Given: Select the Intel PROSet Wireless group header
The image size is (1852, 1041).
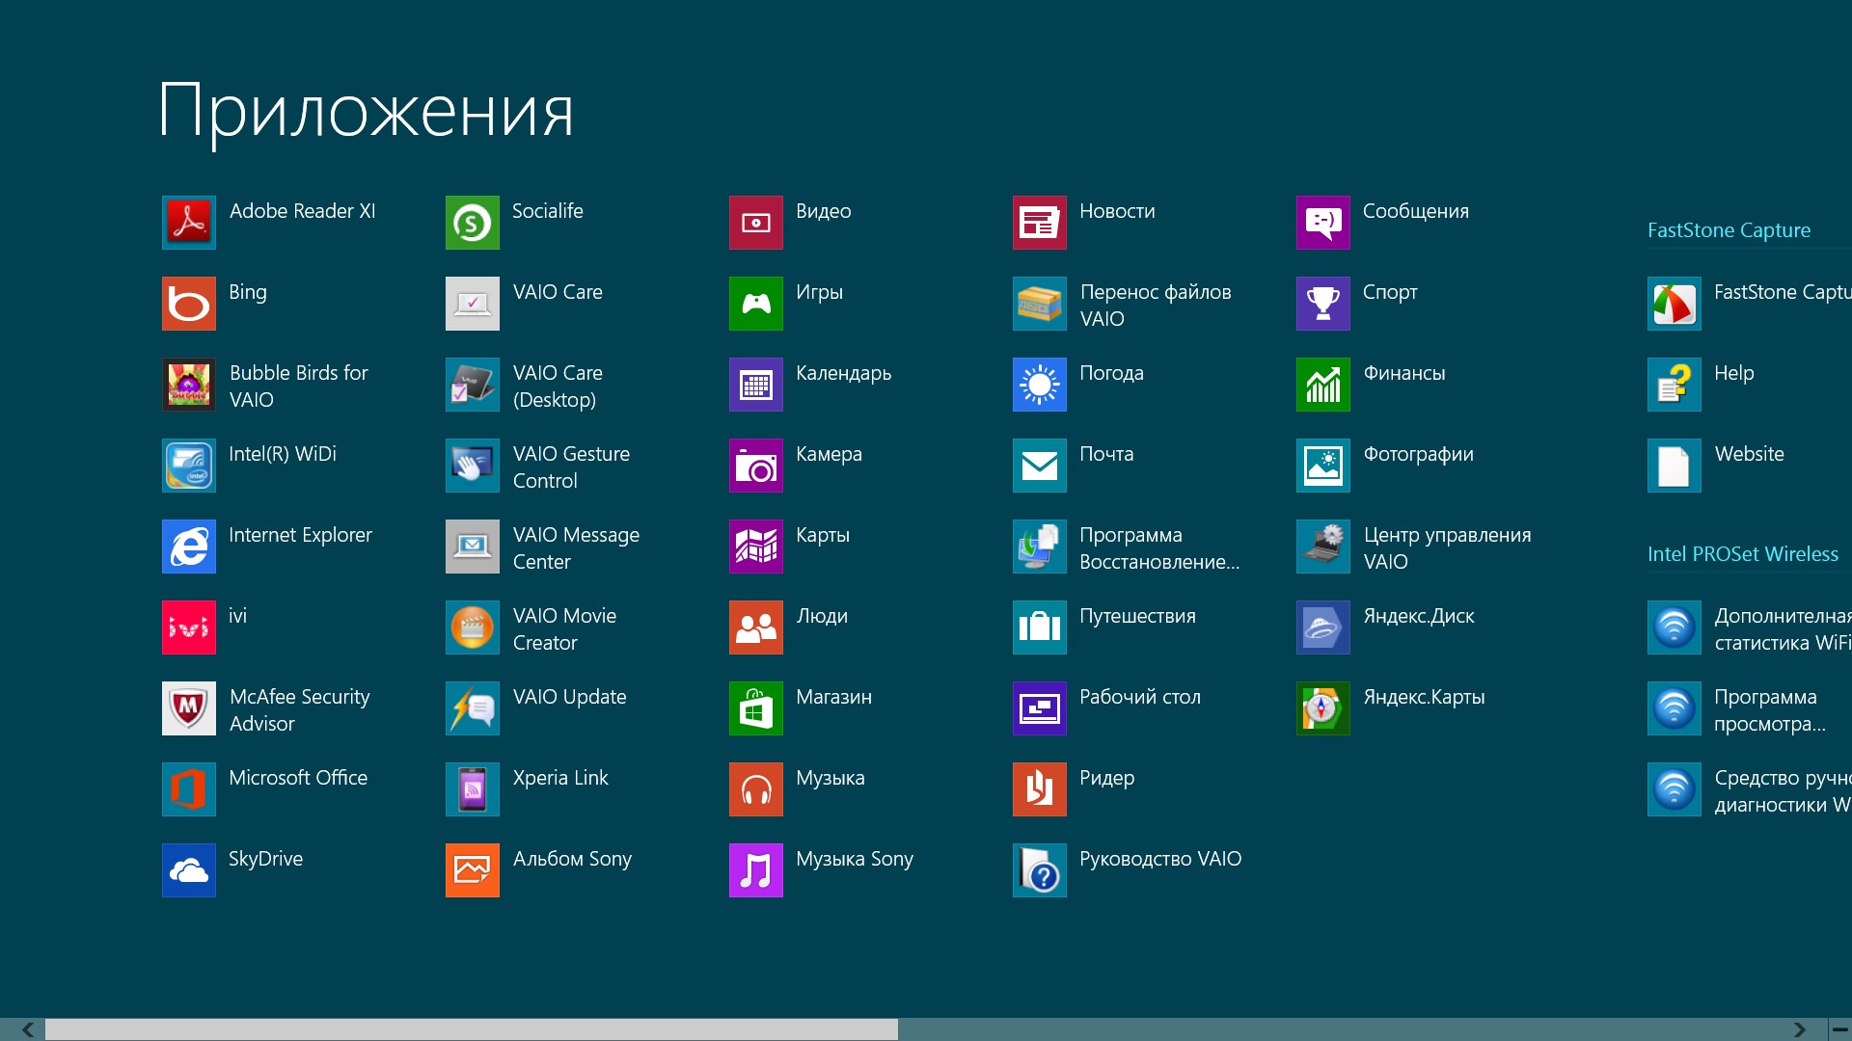Looking at the screenshot, I should (1742, 554).
